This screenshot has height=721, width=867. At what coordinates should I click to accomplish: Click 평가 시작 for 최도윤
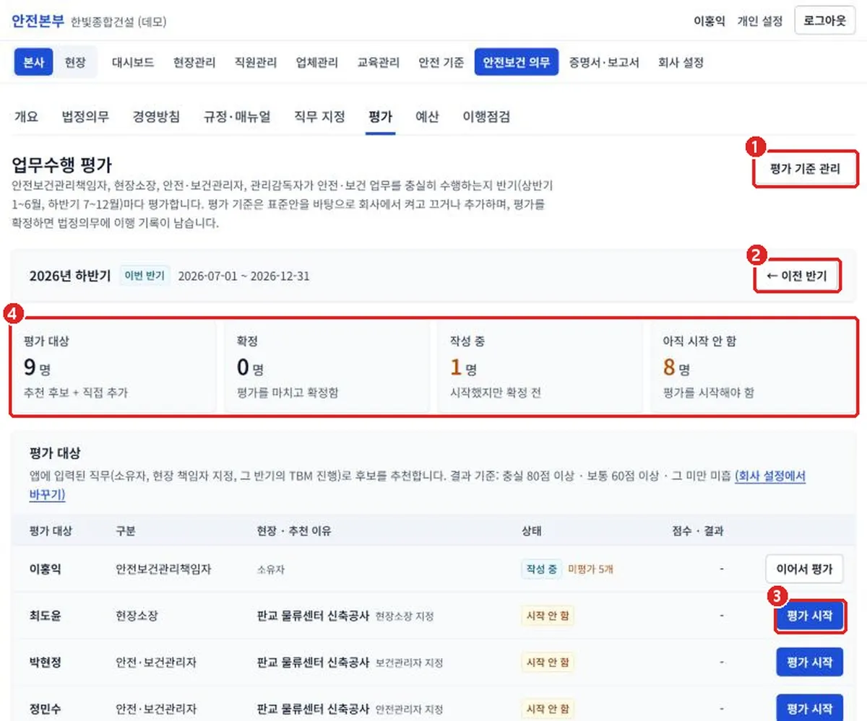(809, 616)
